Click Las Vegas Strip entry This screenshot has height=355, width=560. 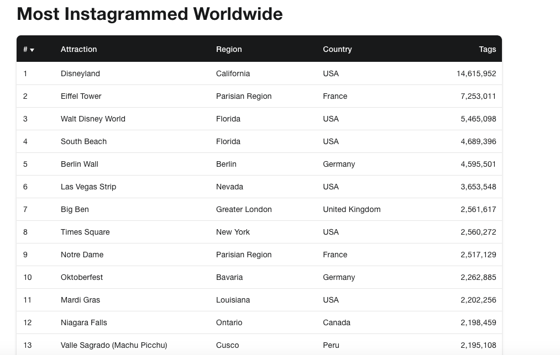88,187
